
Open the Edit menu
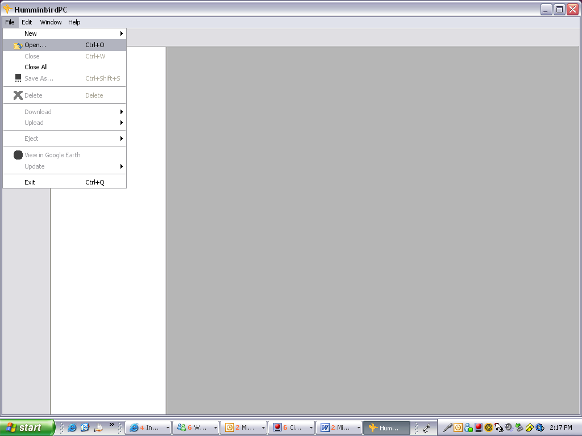[x=27, y=22]
